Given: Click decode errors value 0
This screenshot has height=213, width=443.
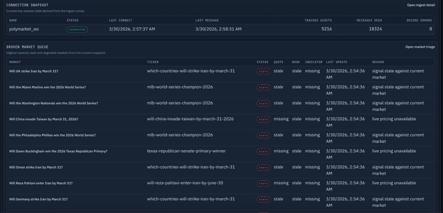Looking at the screenshot, I should 430,29.
